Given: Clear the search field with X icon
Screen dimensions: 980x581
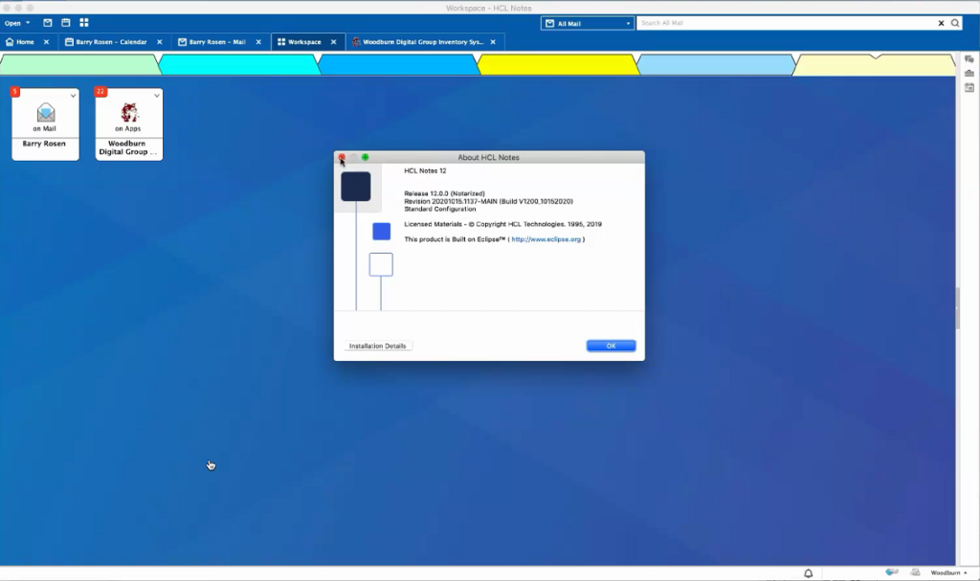Looking at the screenshot, I should coord(941,23).
